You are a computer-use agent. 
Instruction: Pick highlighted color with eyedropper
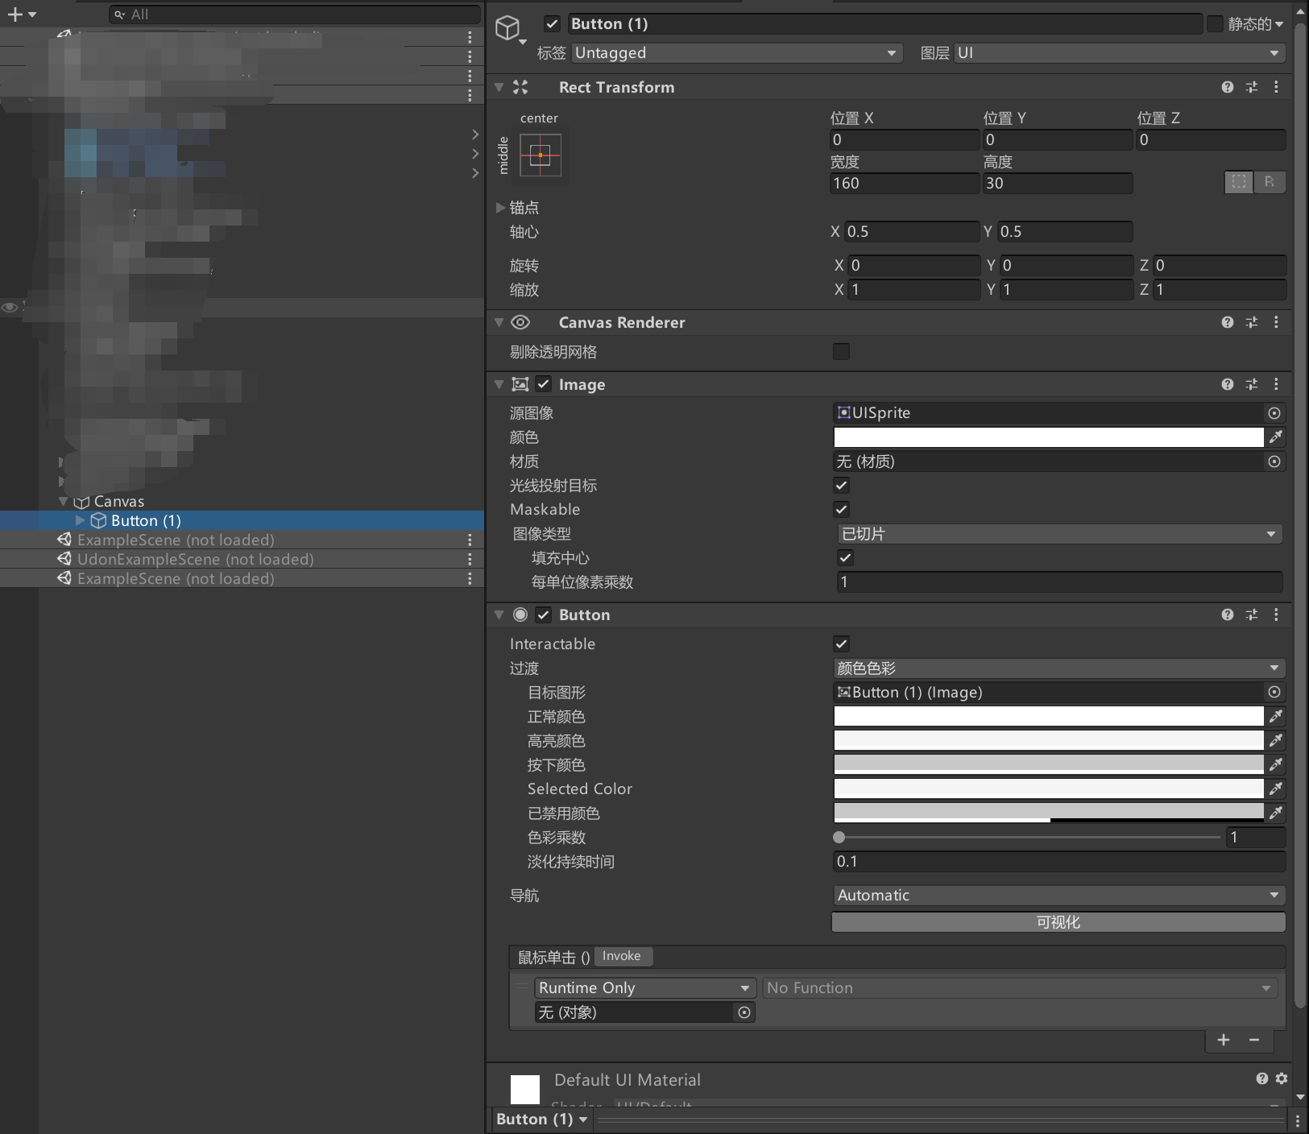point(1276,740)
